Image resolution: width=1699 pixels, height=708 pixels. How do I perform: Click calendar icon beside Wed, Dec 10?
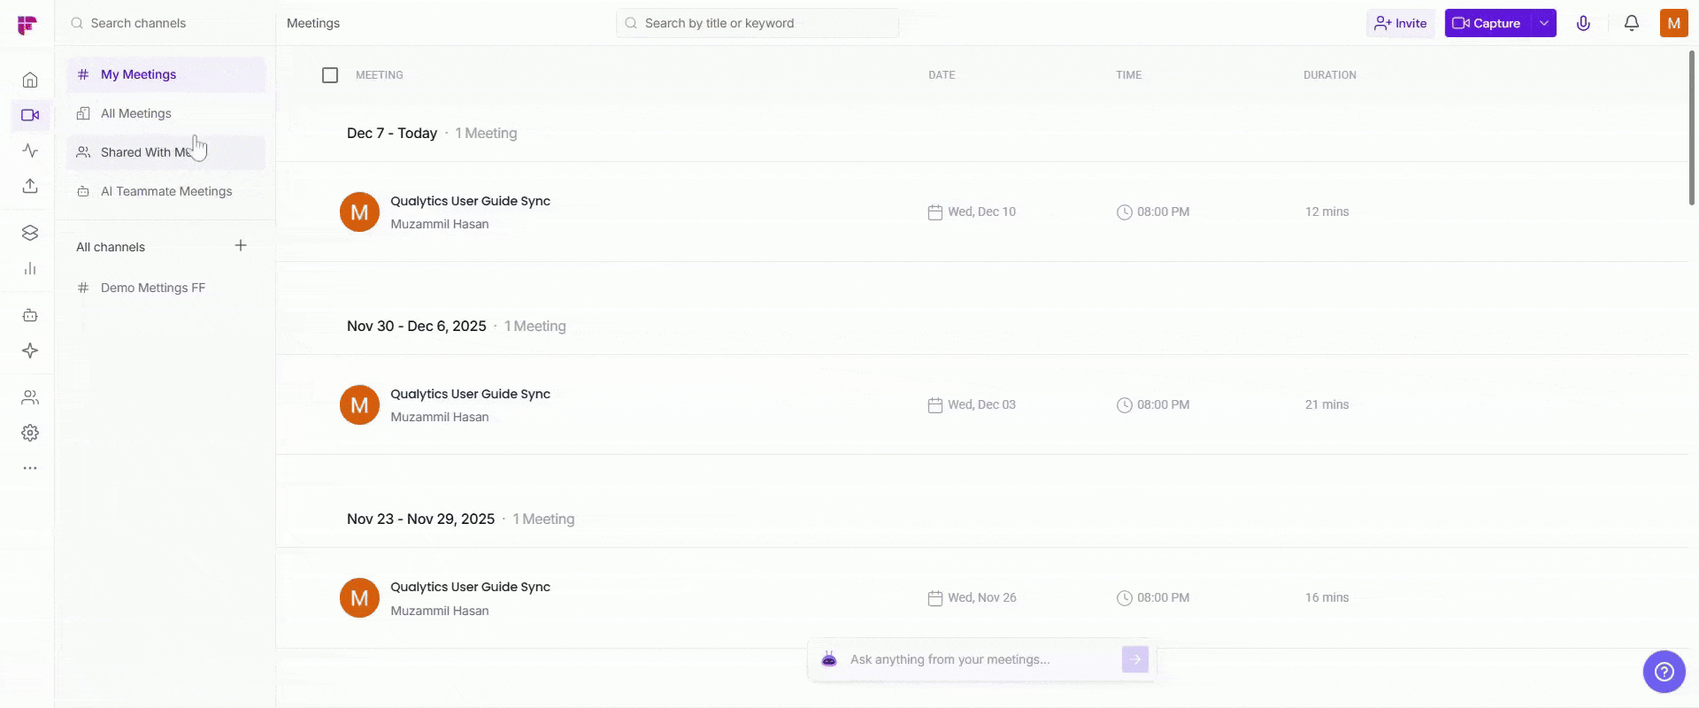coord(934,212)
